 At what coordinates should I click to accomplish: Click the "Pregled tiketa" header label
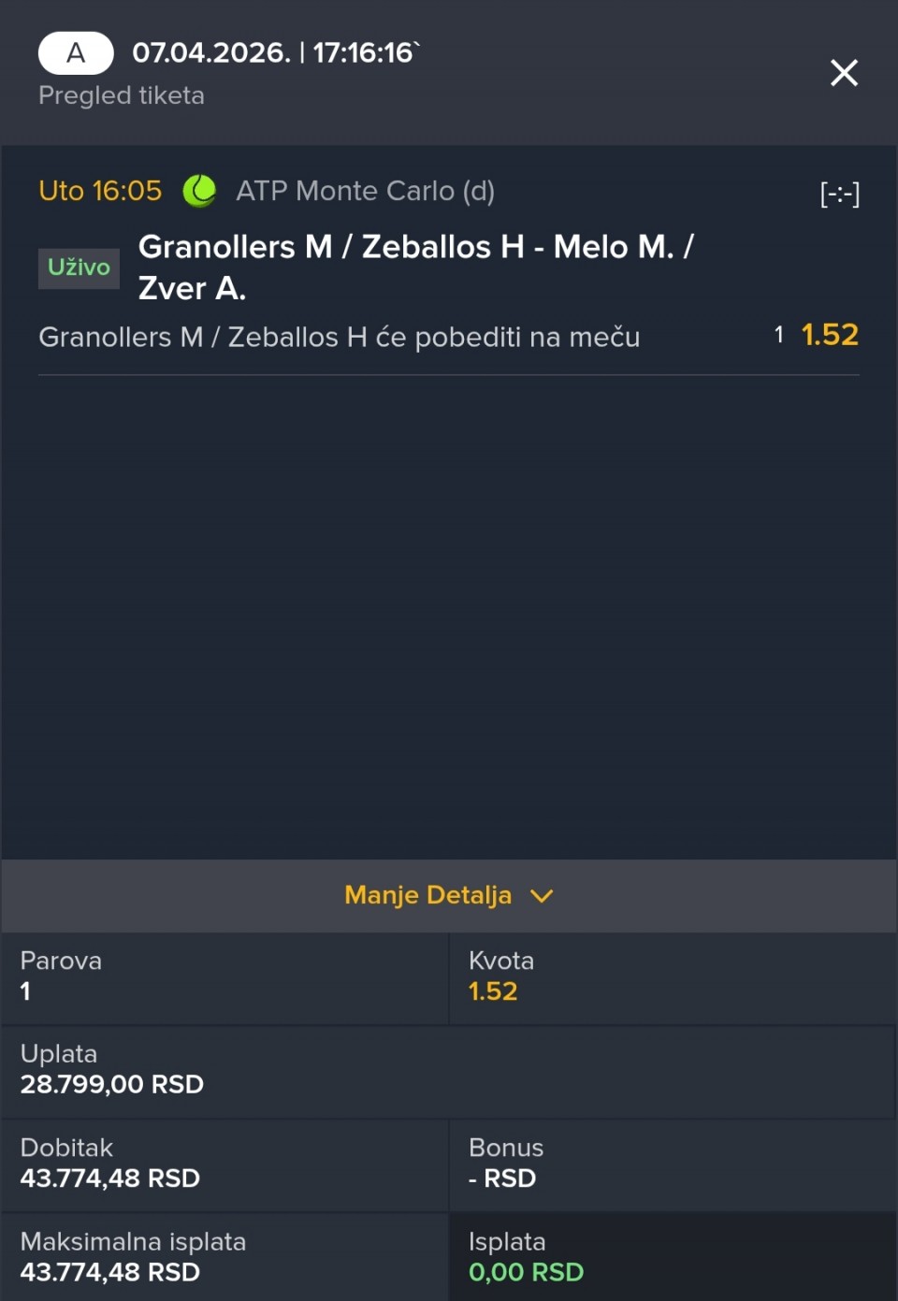[x=121, y=95]
